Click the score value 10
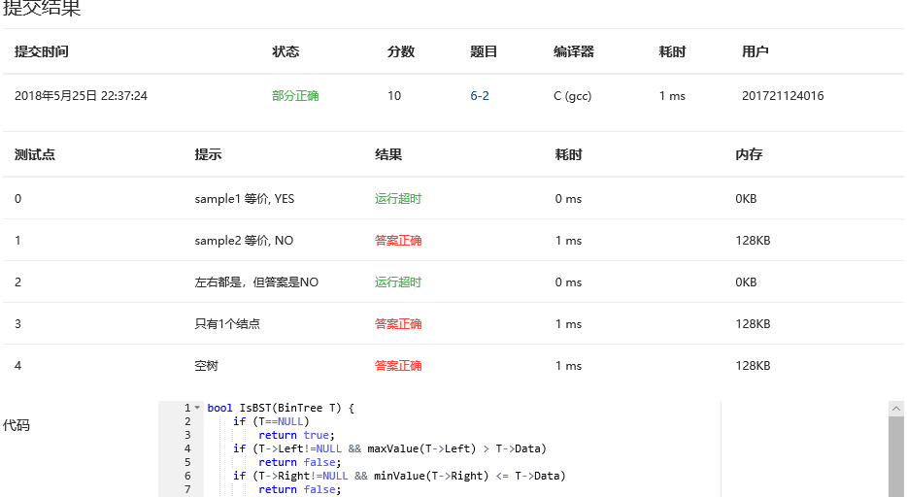 394,96
